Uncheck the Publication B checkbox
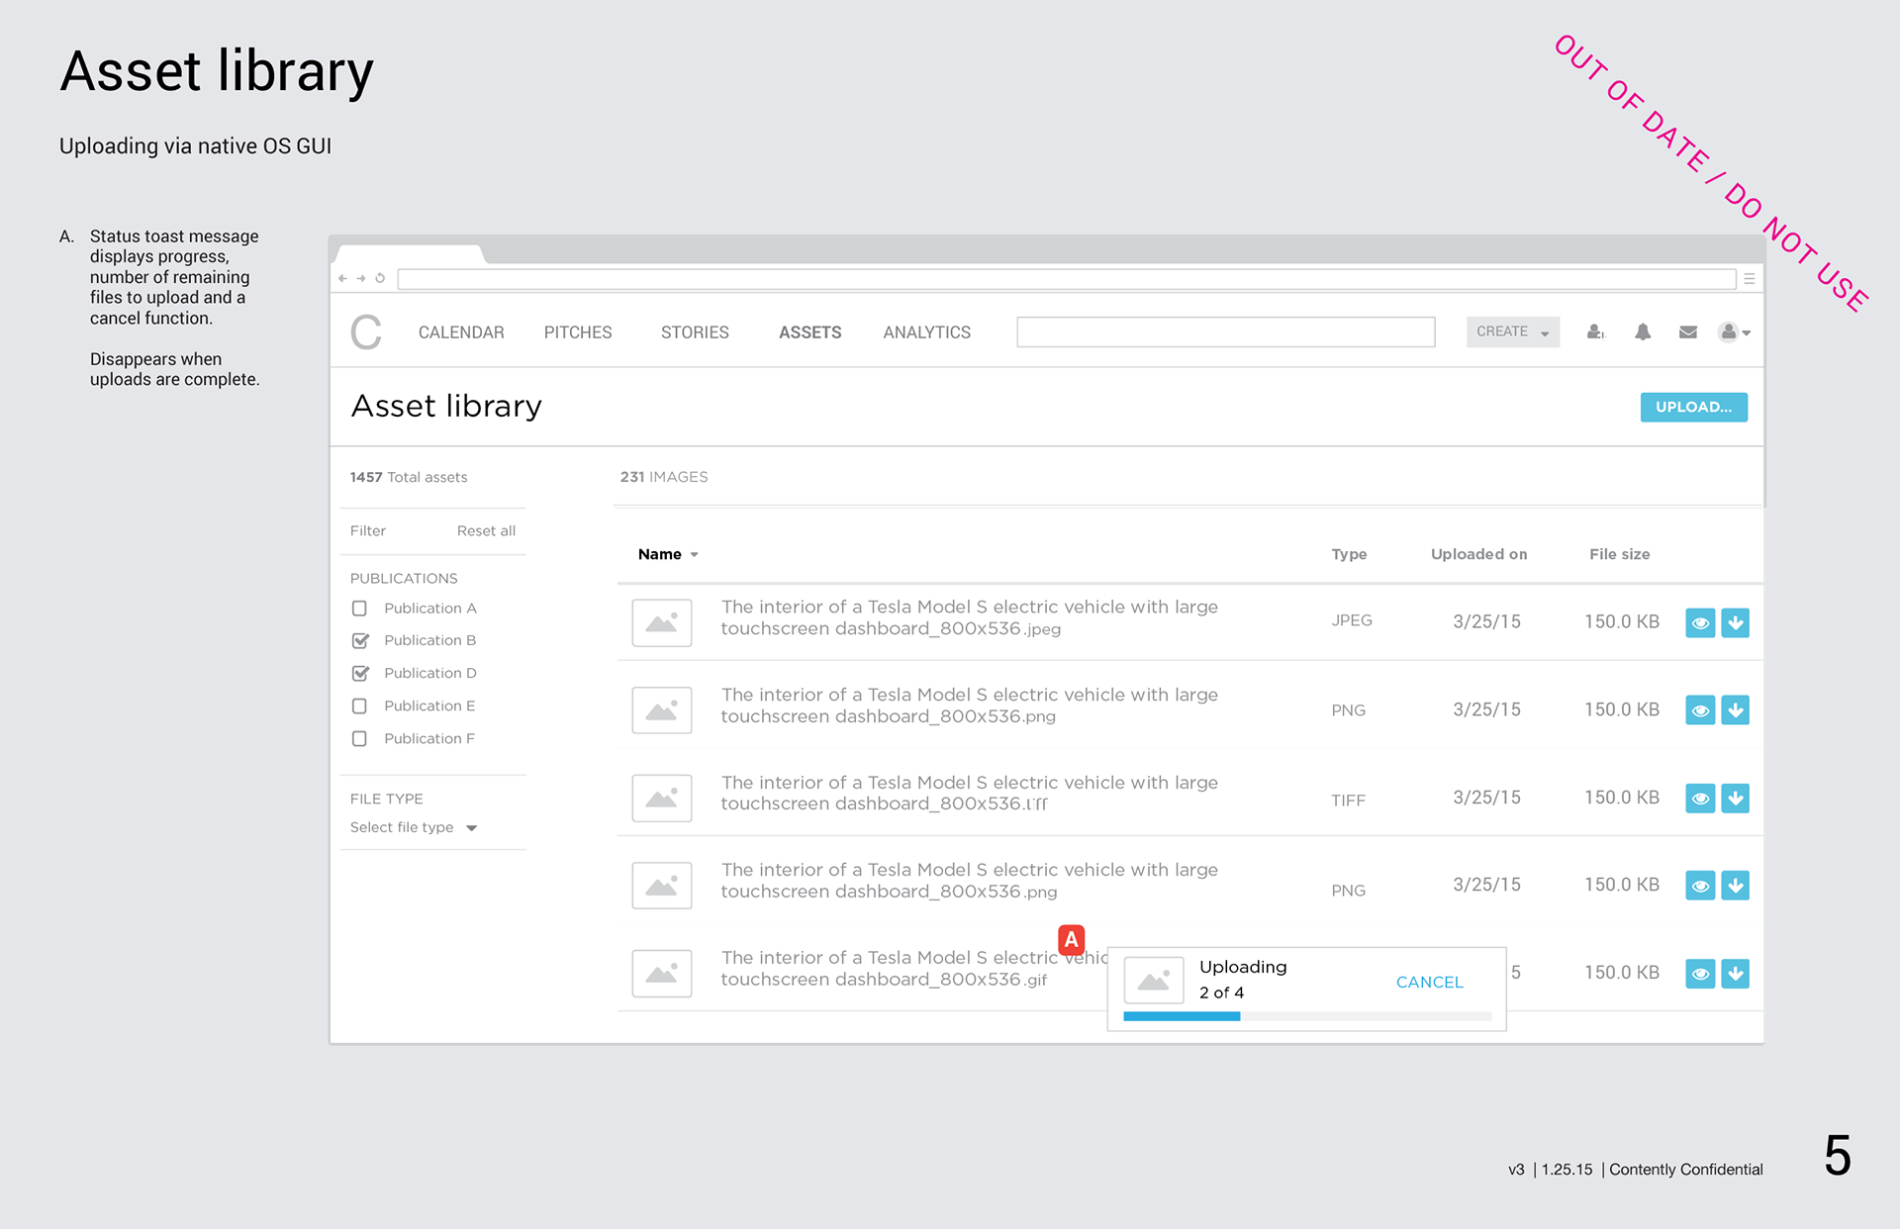This screenshot has height=1229, width=1900. tap(360, 640)
